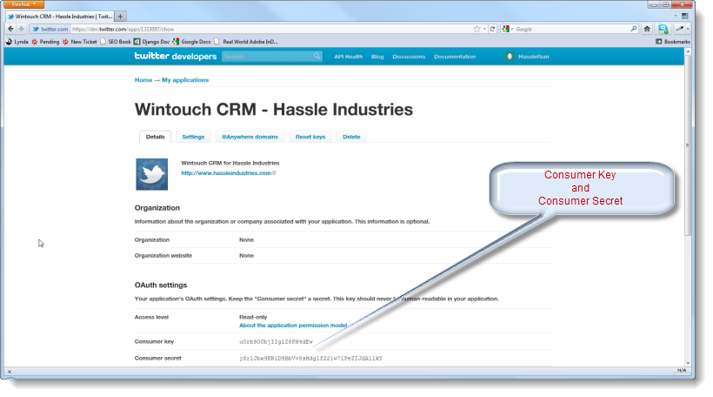
Task: Switch to the Reset keys tab
Action: pos(310,137)
